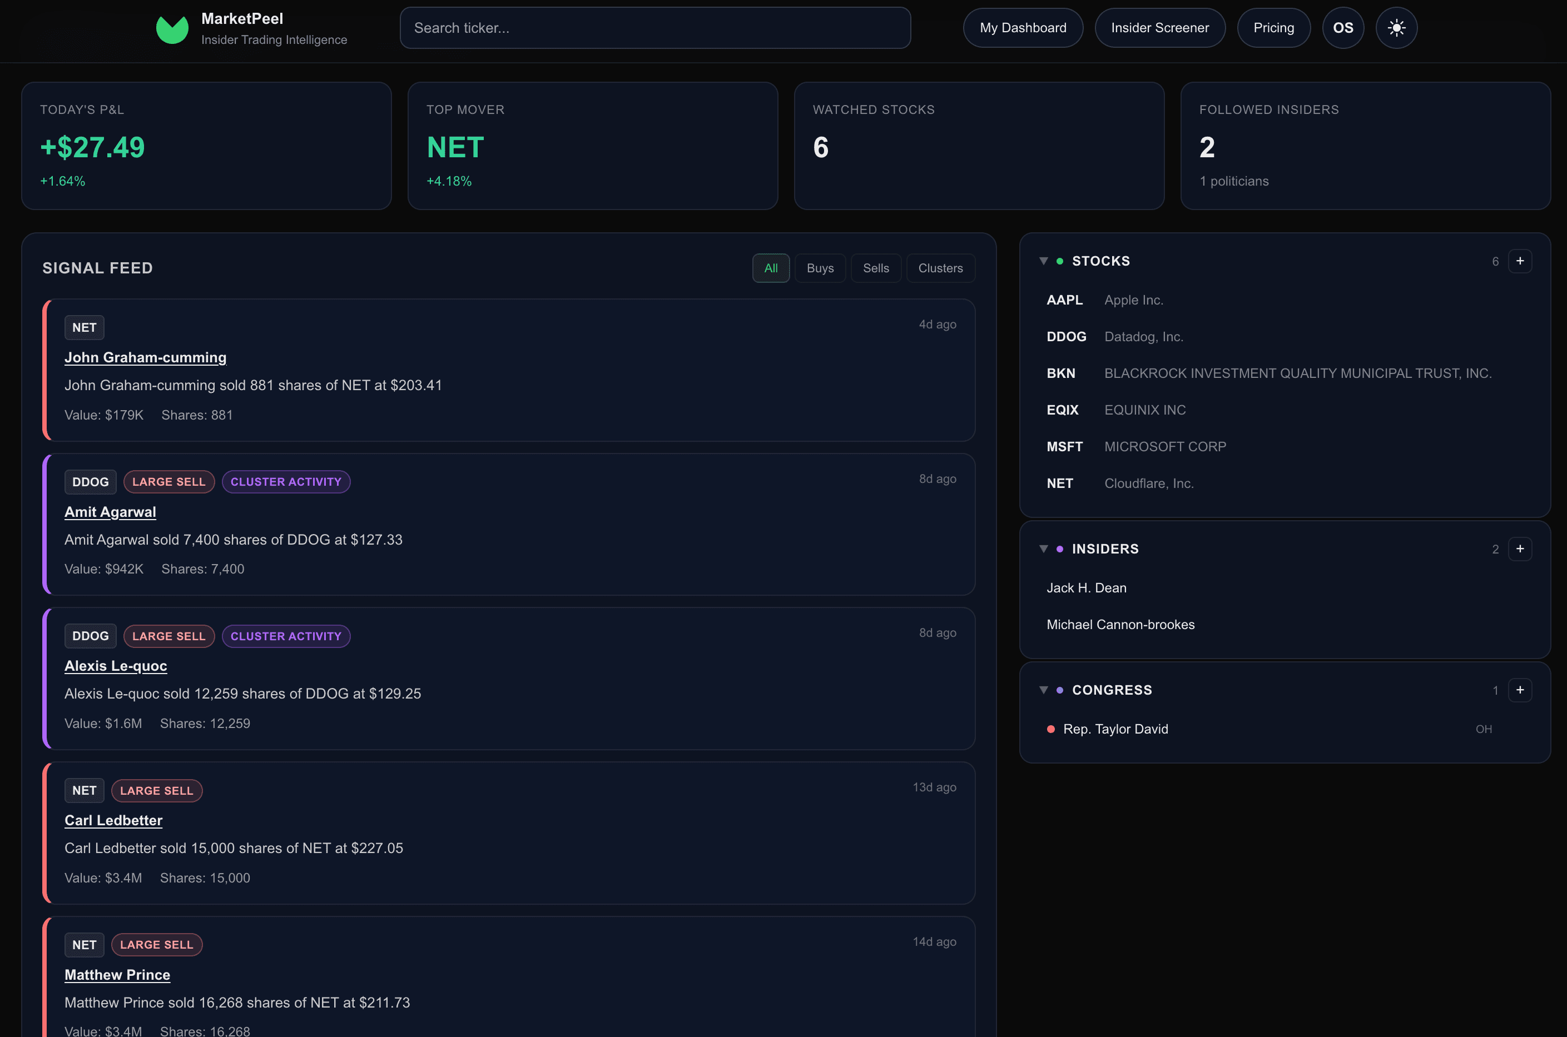Image resolution: width=1567 pixels, height=1037 pixels.
Task: Click NET ticker badge on Matthew Prince card
Action: 84,945
